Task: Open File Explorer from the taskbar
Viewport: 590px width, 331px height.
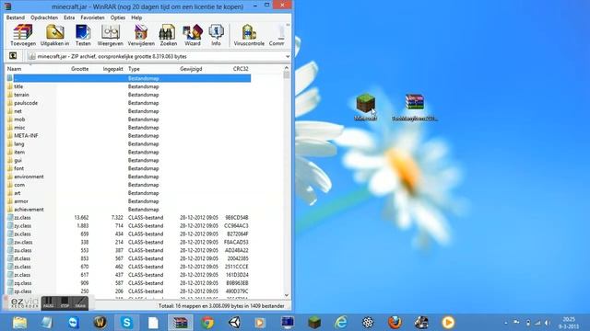Action: click(19, 323)
